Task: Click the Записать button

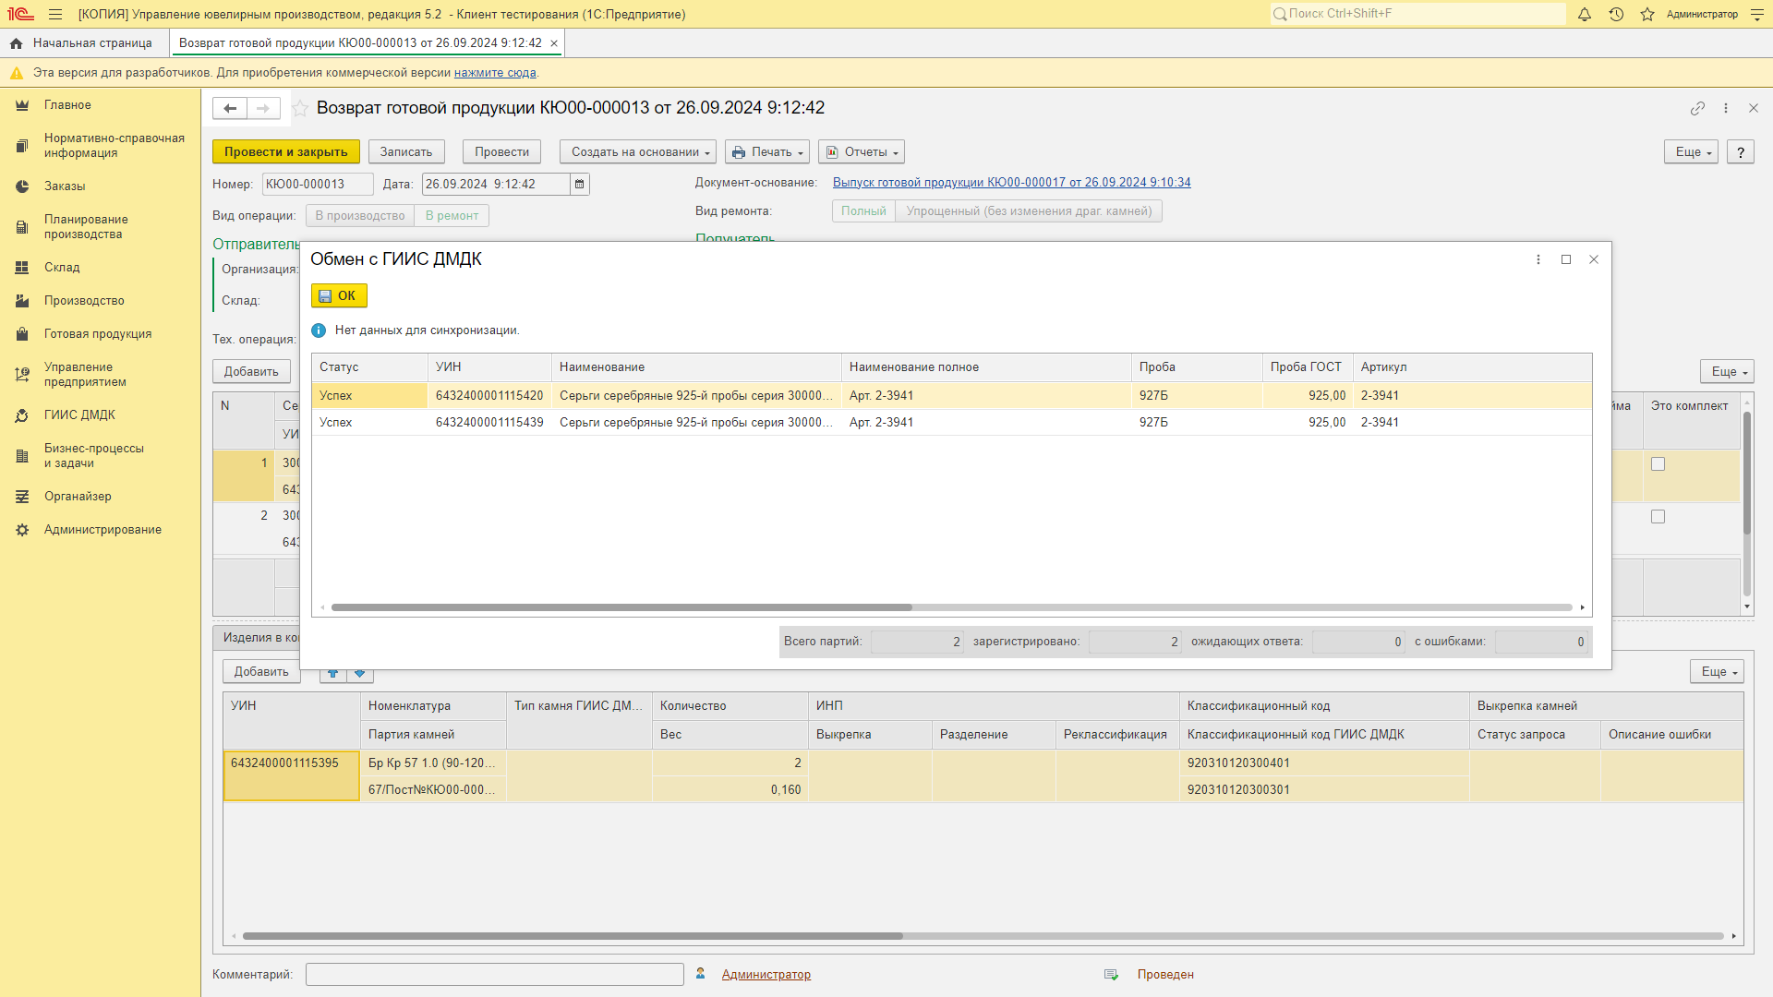Action: click(406, 152)
